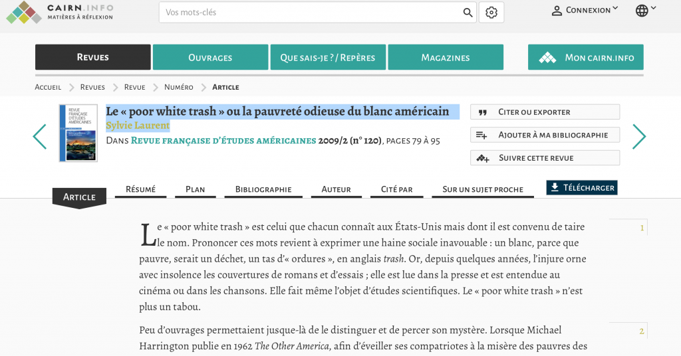
Task: Open the Cité par tab
Action: [396, 189]
